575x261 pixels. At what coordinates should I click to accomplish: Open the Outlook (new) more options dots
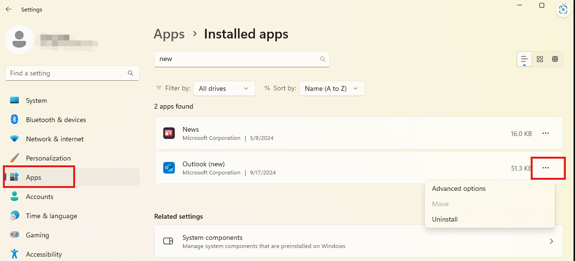coord(546,168)
